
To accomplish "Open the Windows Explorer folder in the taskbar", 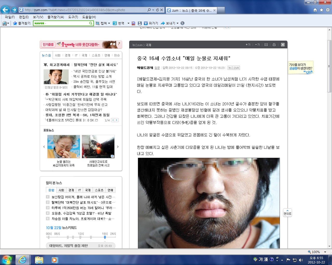I will click(x=39, y=260).
